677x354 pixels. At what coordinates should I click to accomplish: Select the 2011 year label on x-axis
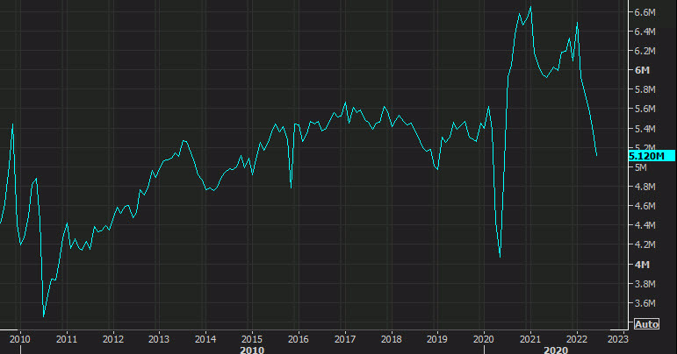pyautogui.click(x=66, y=338)
